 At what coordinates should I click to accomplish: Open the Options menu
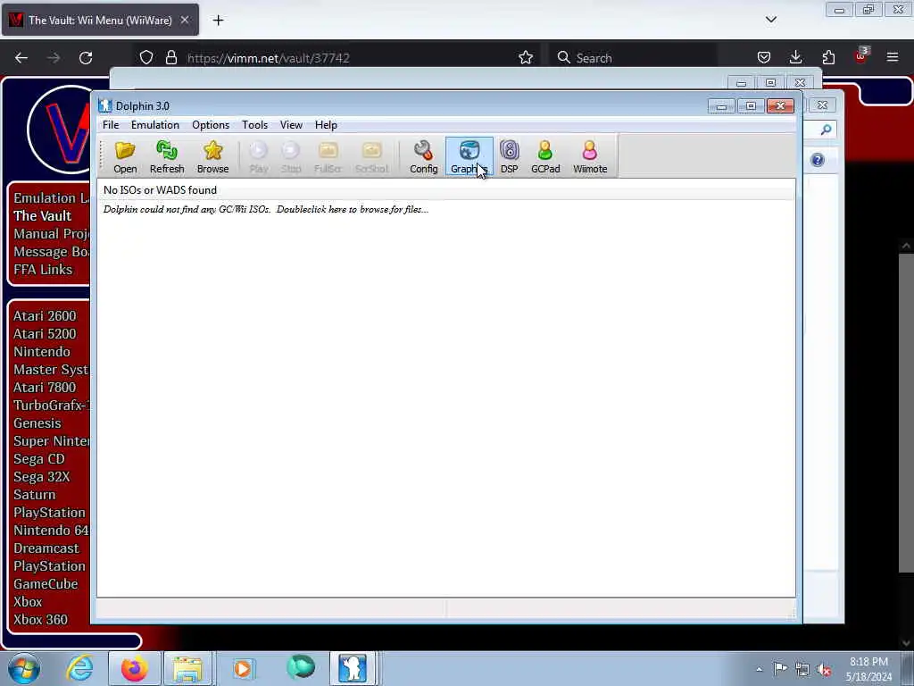pos(211,125)
